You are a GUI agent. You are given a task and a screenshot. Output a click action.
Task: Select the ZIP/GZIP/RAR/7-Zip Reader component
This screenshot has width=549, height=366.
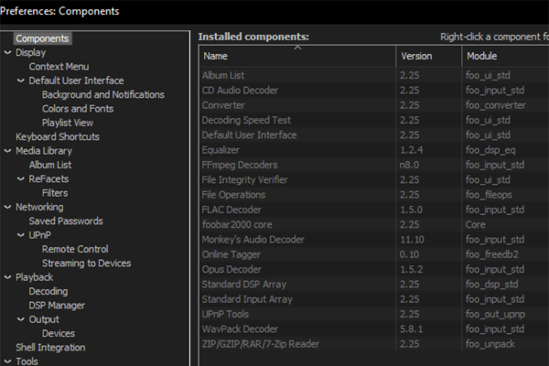(x=374, y=344)
